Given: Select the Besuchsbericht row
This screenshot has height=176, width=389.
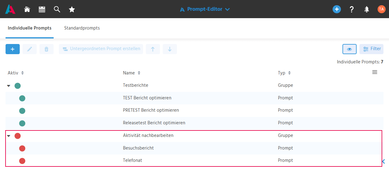Looking at the screenshot, I should [194, 148].
